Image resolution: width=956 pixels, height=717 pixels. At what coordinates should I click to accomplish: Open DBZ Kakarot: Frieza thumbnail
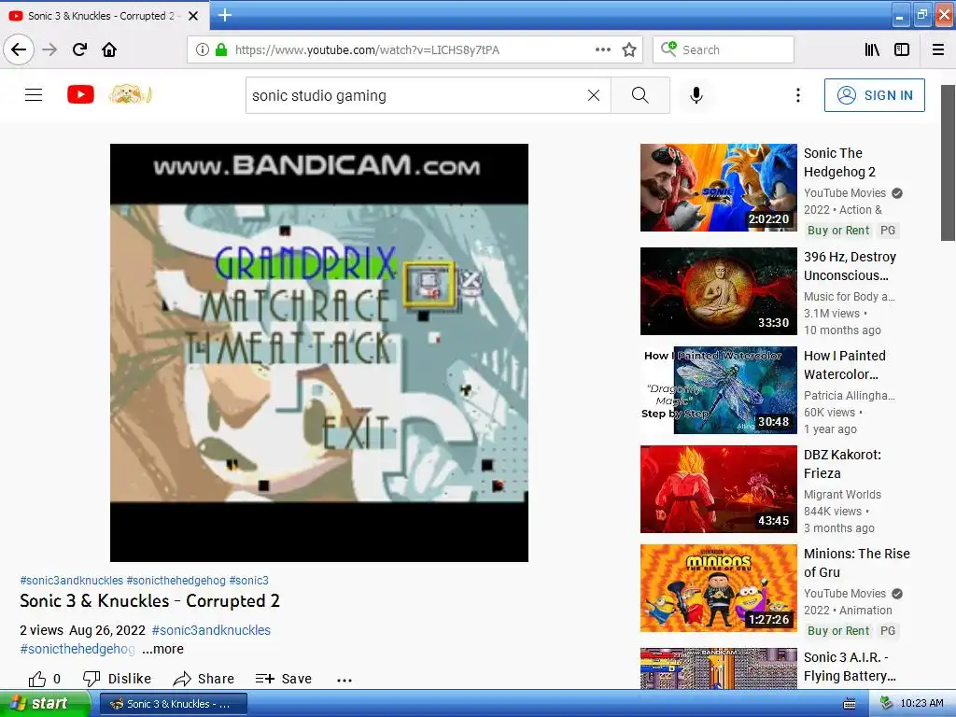click(718, 489)
